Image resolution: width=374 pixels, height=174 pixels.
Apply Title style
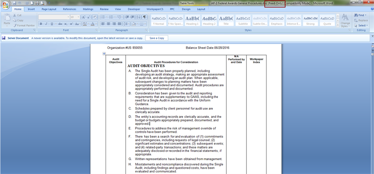226,21
